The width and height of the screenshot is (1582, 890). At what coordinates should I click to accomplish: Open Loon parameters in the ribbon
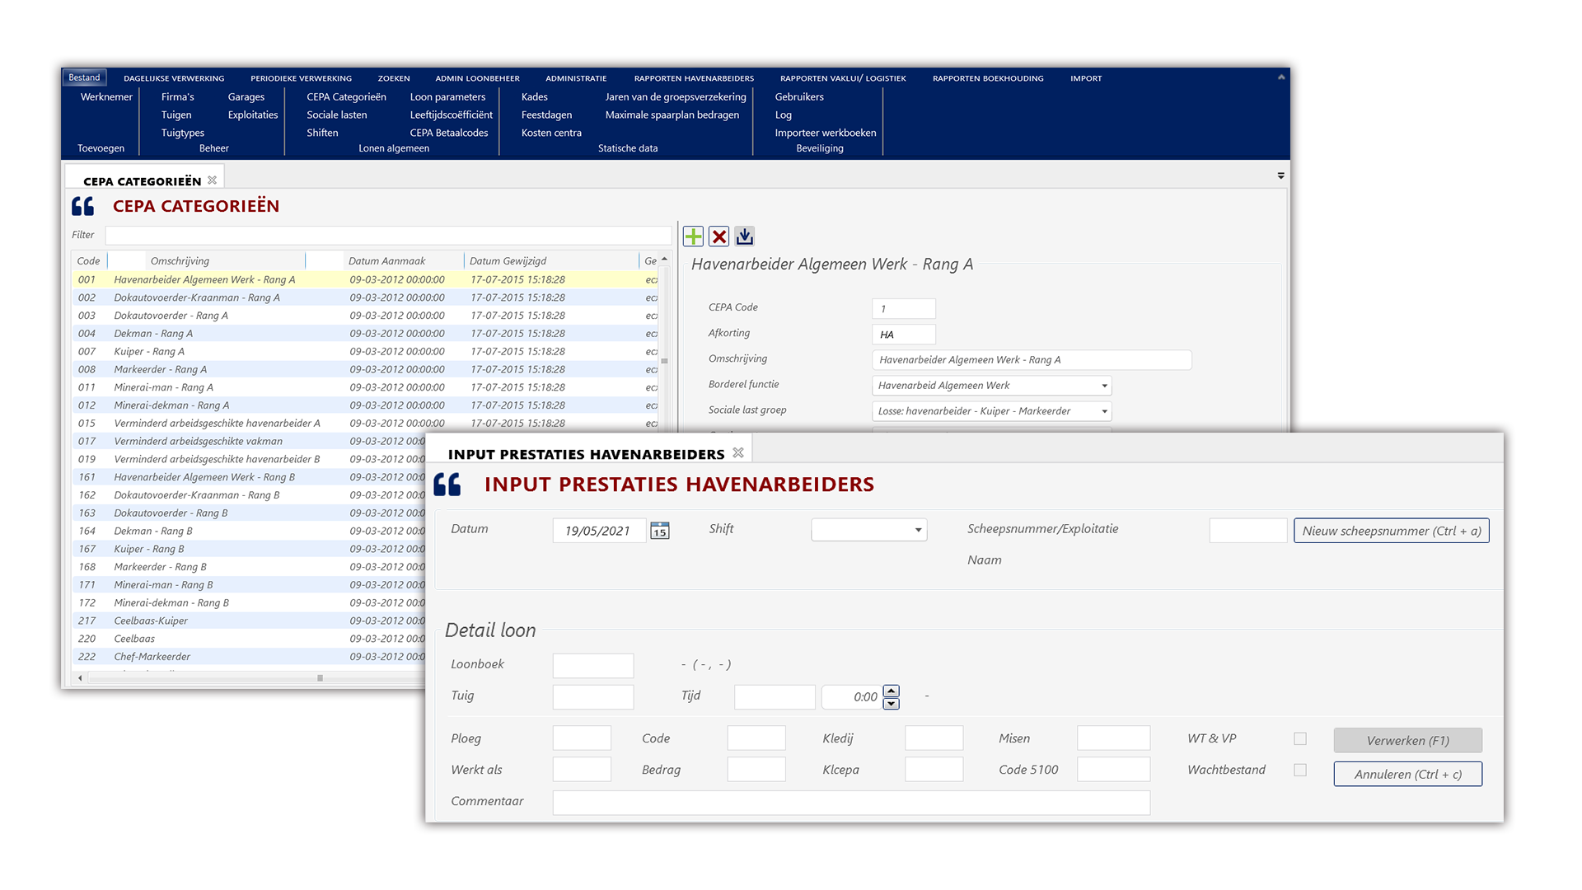pos(447,96)
